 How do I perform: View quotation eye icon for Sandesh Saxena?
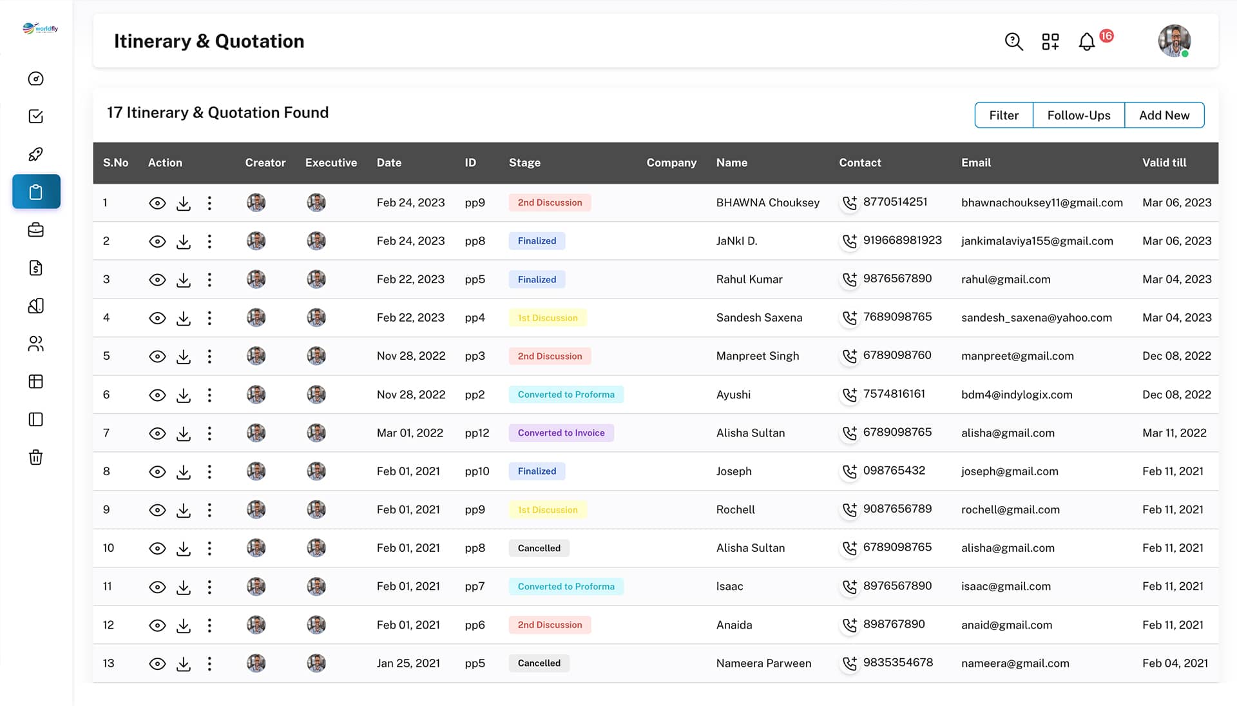[157, 319]
